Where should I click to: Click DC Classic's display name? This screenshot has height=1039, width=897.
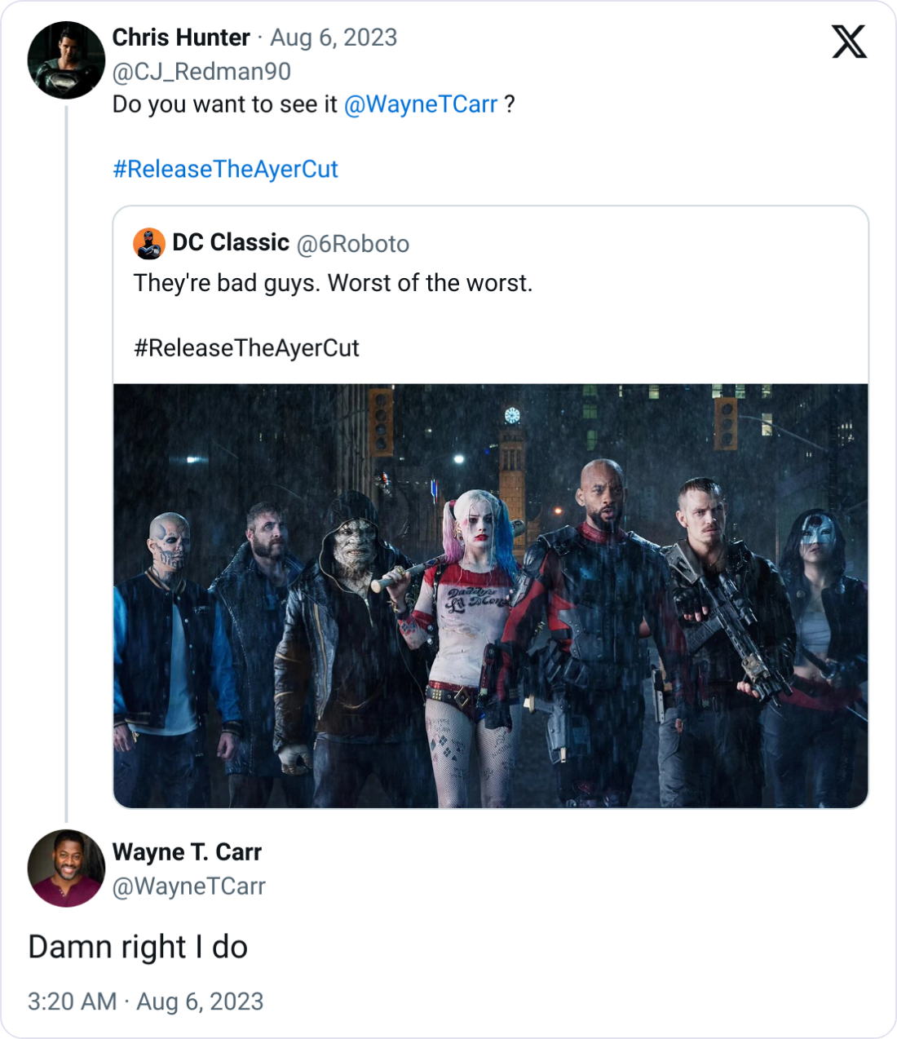click(230, 241)
